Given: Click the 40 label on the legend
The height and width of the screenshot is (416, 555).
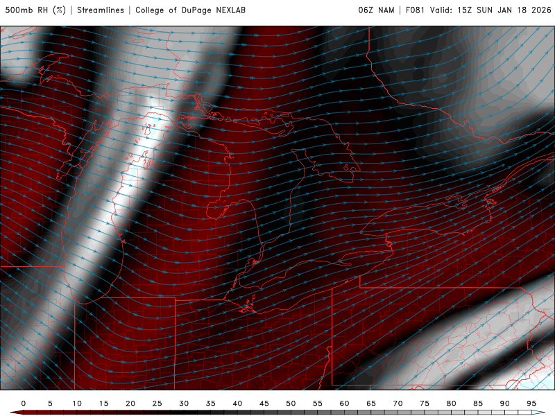Looking at the screenshot, I should 237,404.
